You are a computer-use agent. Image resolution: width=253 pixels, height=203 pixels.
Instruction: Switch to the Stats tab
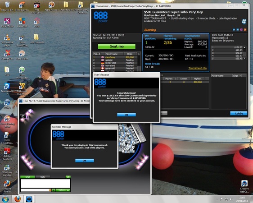43,177
